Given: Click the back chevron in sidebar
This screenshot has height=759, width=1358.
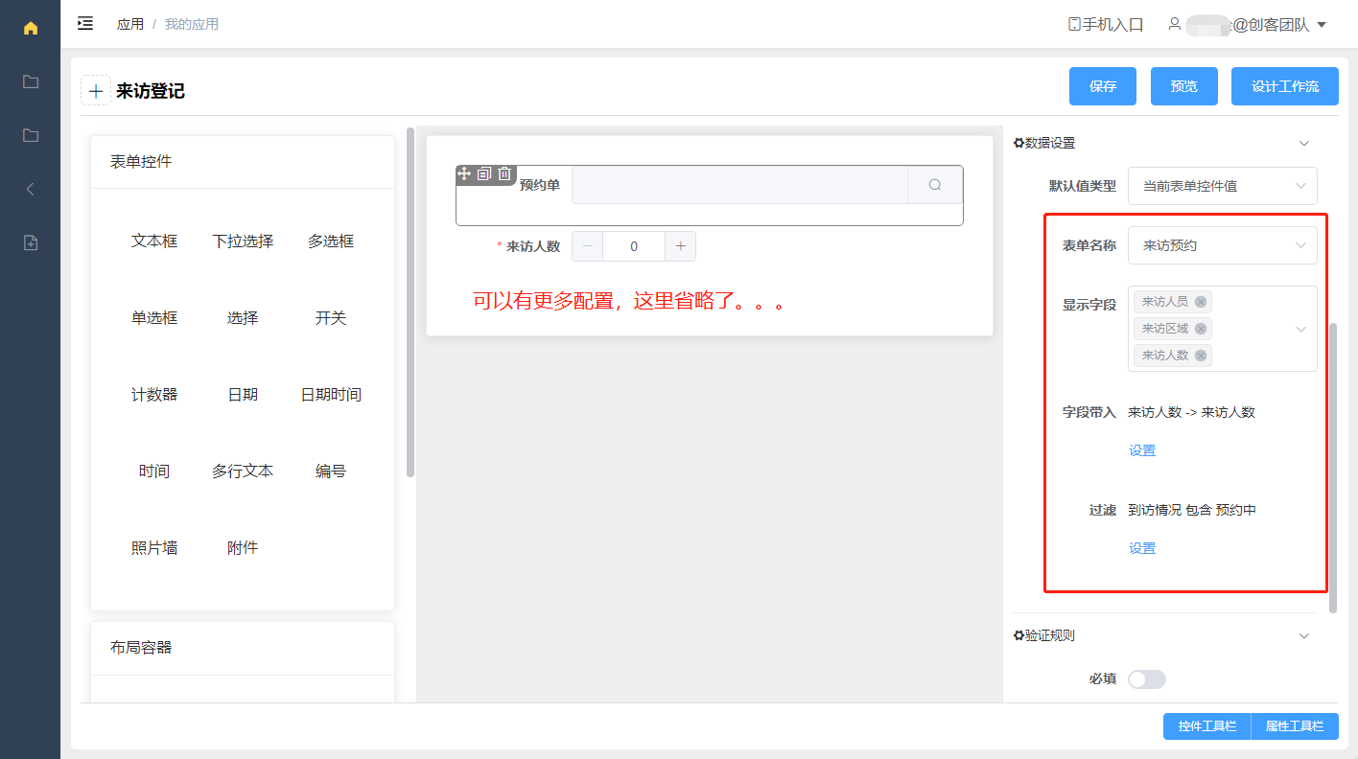Looking at the screenshot, I should (x=31, y=189).
